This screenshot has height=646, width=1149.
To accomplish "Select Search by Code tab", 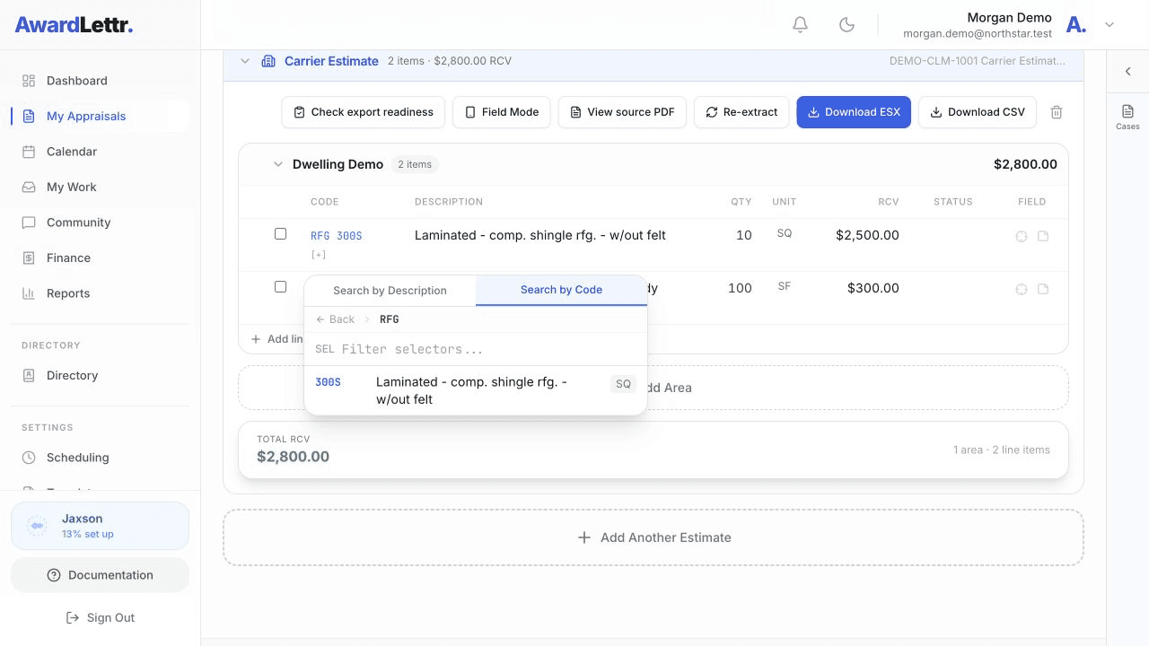I will [x=561, y=290].
